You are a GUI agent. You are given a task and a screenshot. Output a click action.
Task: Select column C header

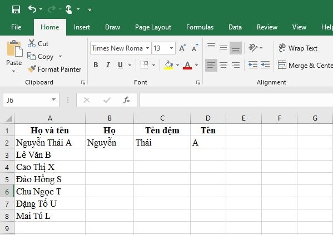162,118
